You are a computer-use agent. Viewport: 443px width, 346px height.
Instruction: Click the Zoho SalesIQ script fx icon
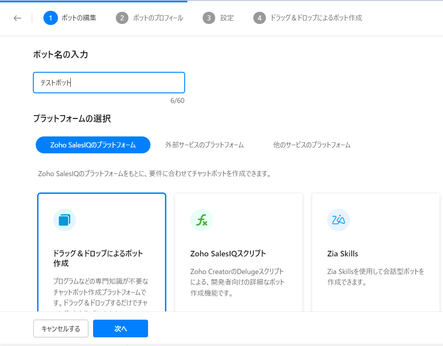pyautogui.click(x=201, y=220)
